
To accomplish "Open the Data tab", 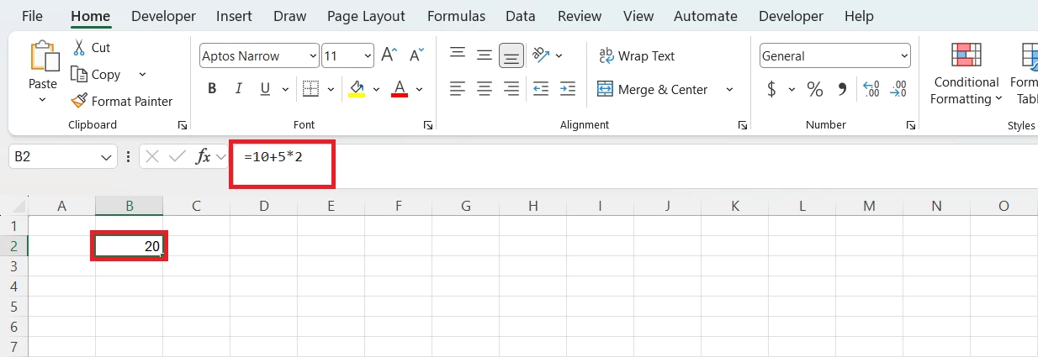I will 521,16.
